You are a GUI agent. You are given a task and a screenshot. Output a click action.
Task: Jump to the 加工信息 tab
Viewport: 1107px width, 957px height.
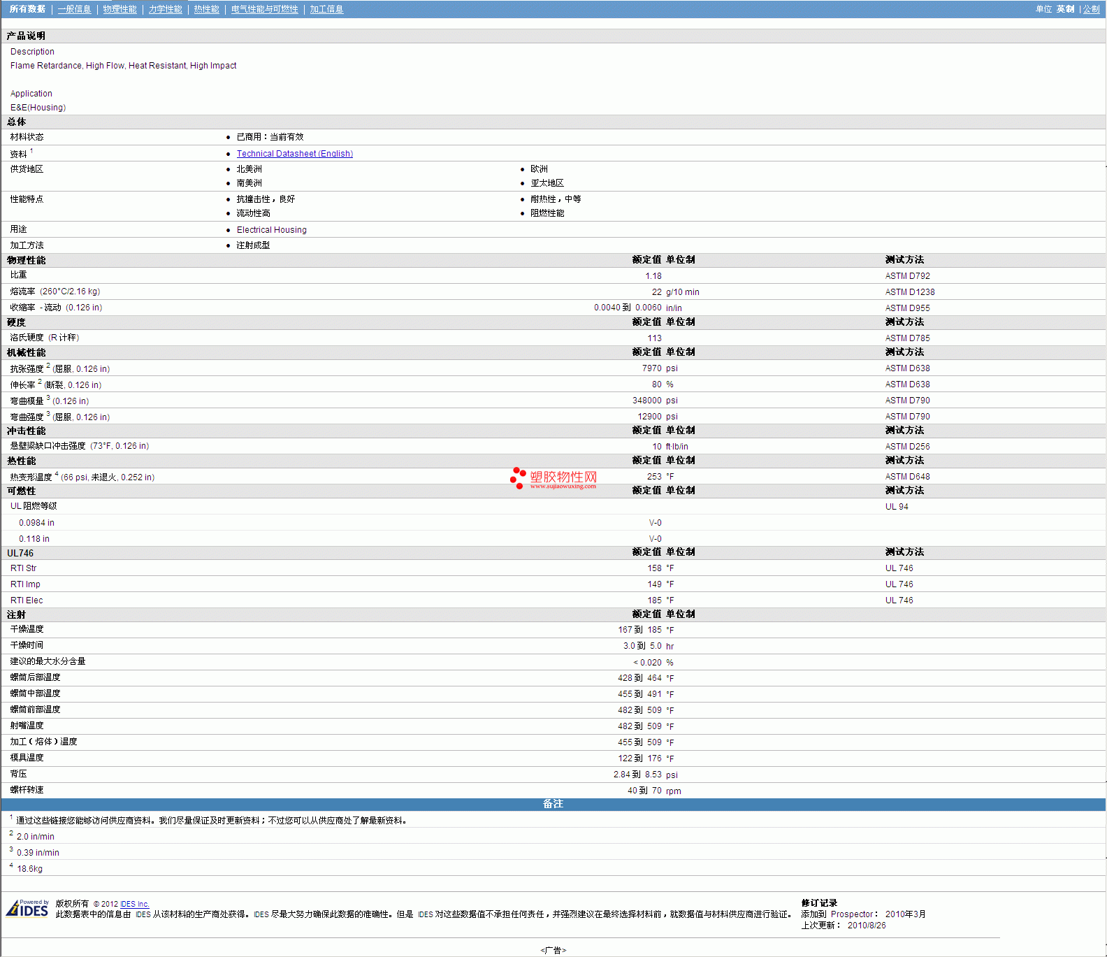(x=326, y=9)
